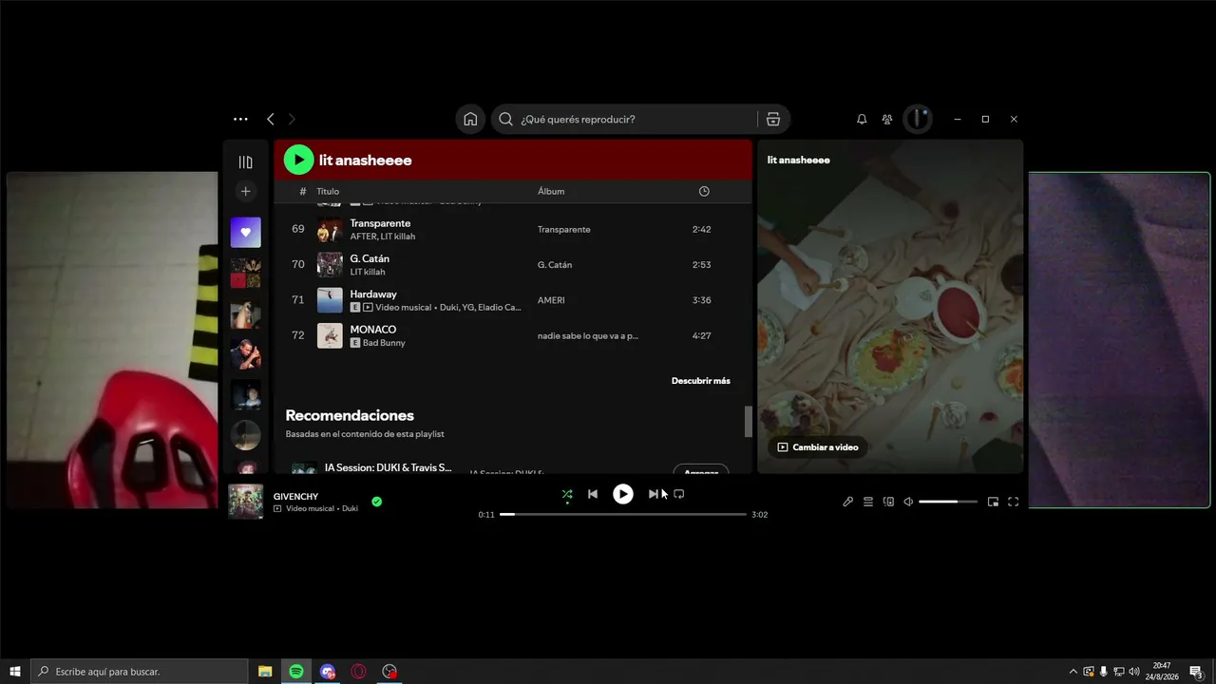The height and width of the screenshot is (684, 1216).
Task: Seek in the song progress bar
Action: tap(623, 514)
